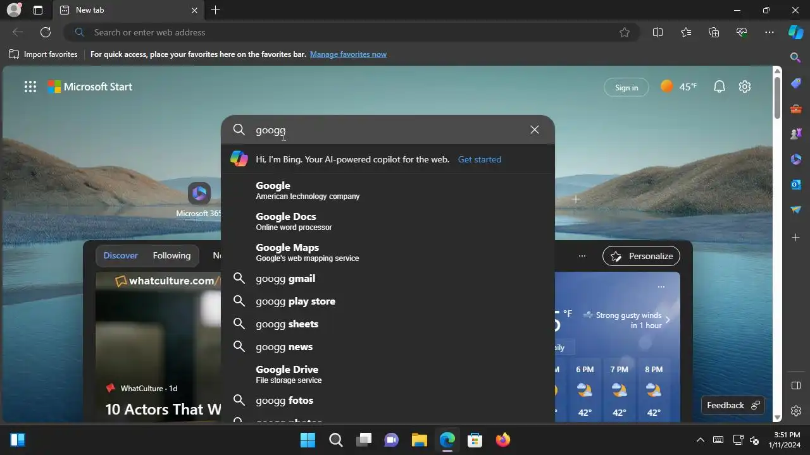This screenshot has height=455, width=810.
Task: Open the Copilot sidebar icon
Action: coord(795,32)
